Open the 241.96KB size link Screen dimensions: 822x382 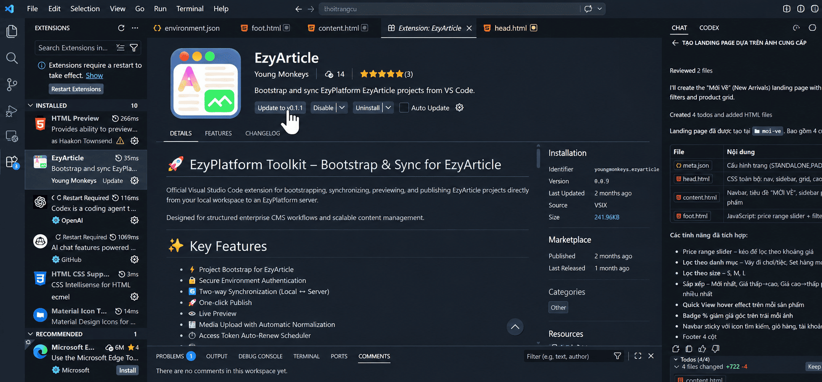pos(607,217)
